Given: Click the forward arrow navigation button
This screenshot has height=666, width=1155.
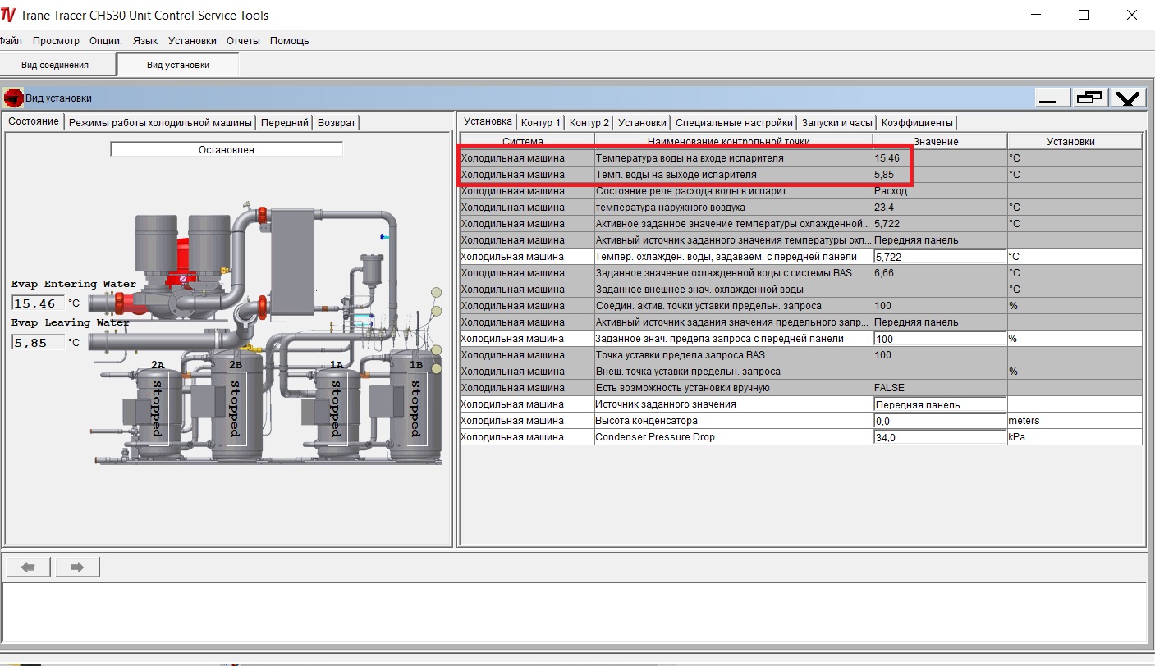Looking at the screenshot, I should 77,567.
